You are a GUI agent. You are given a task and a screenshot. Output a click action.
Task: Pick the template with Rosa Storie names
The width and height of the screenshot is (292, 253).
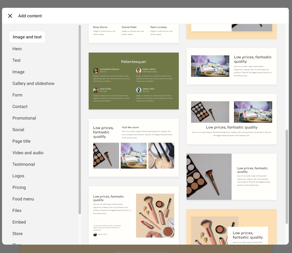(134, 34)
